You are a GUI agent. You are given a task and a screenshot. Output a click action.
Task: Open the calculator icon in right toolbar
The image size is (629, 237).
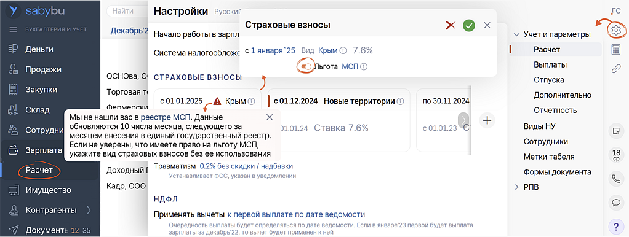click(615, 50)
